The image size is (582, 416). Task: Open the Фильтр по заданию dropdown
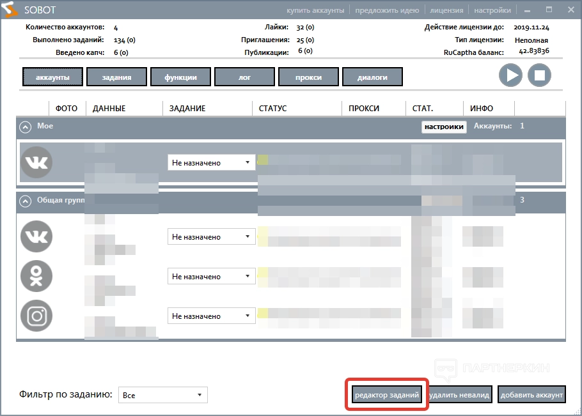(x=163, y=396)
